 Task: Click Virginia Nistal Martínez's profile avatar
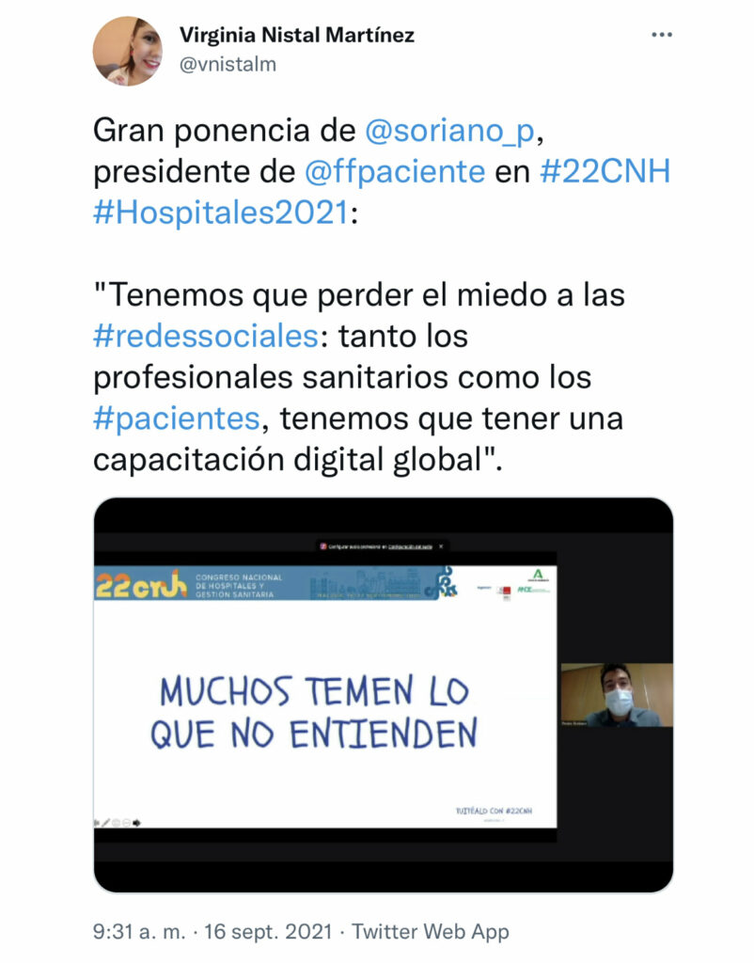pos(128,51)
